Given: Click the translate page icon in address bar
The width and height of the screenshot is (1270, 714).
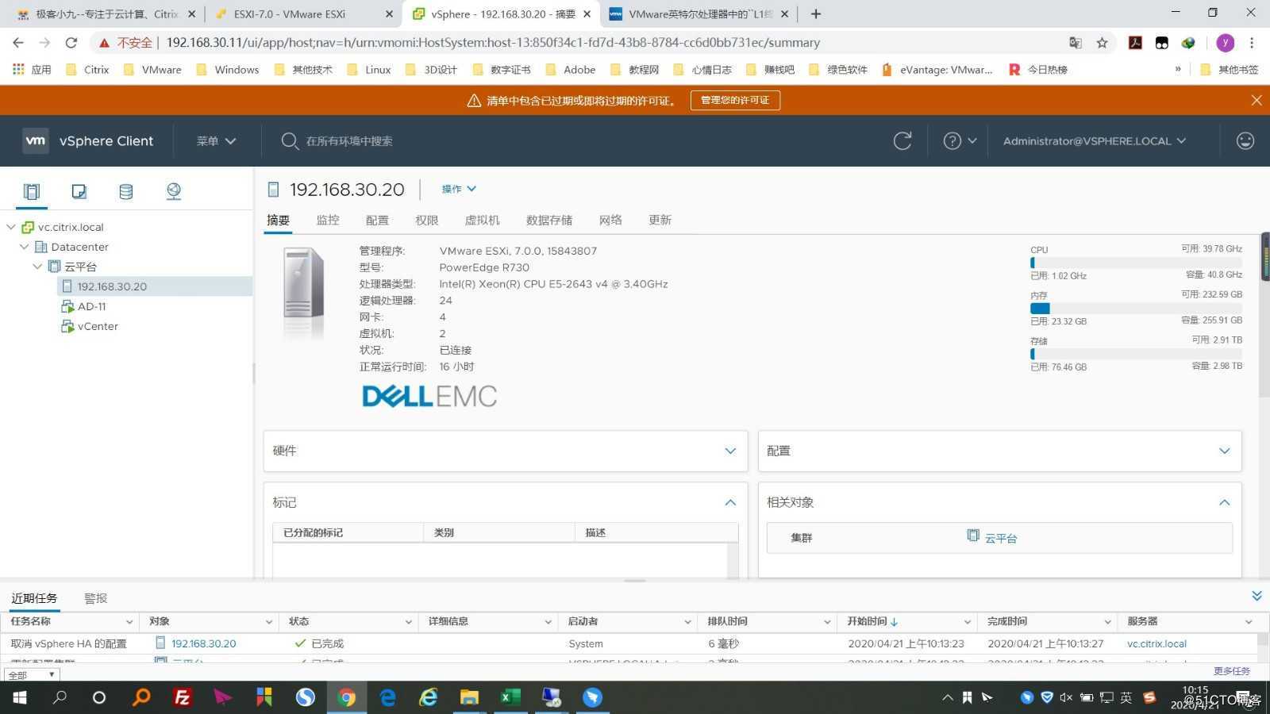Looking at the screenshot, I should pos(1076,43).
